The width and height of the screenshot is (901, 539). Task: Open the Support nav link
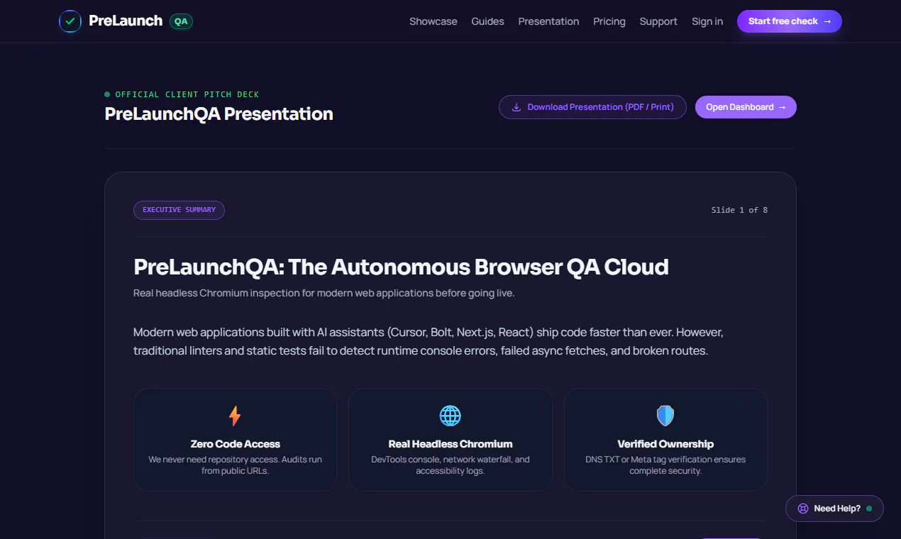click(658, 21)
